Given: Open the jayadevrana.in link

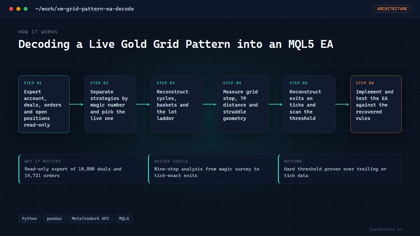Looking at the screenshot, I should tap(385, 229).
